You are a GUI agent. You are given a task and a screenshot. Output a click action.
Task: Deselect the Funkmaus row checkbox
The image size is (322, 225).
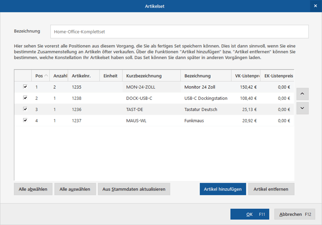25,120
